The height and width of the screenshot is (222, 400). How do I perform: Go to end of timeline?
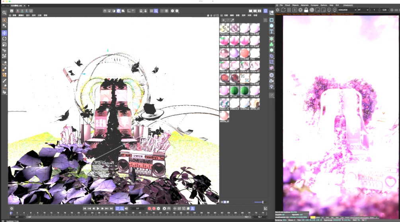pos(111,208)
